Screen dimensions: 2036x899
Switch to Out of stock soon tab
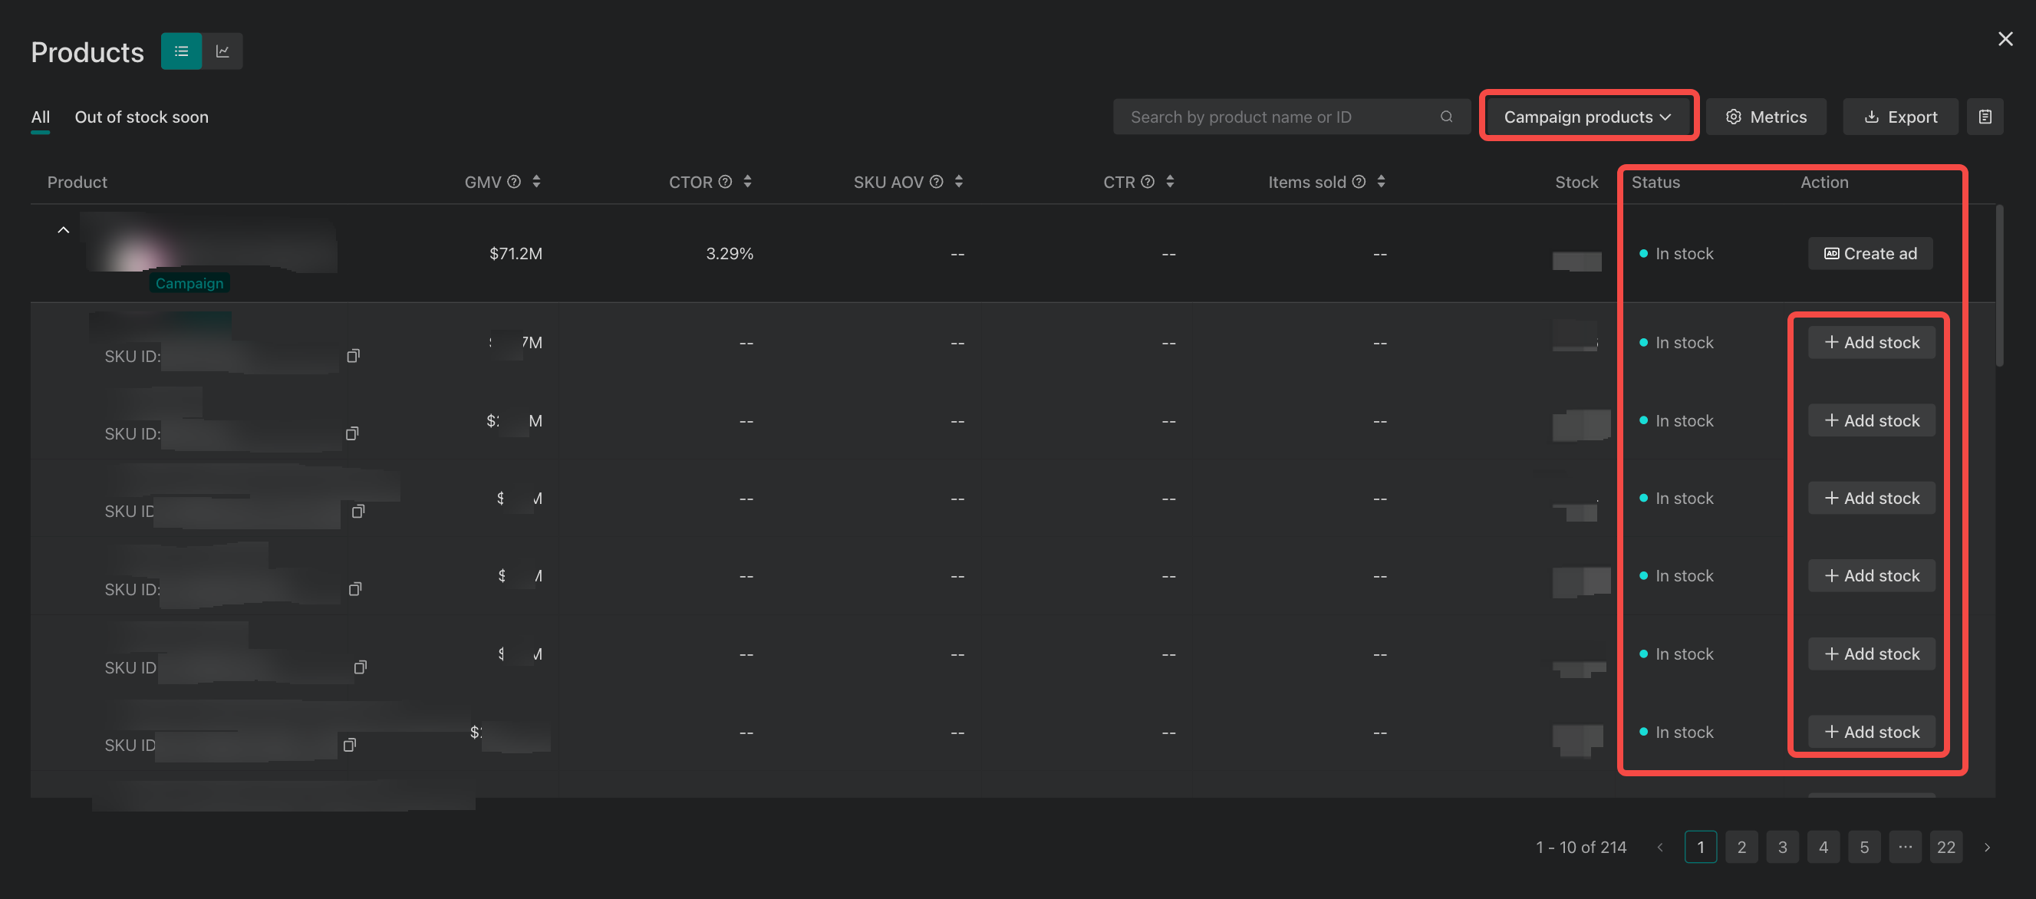141,117
